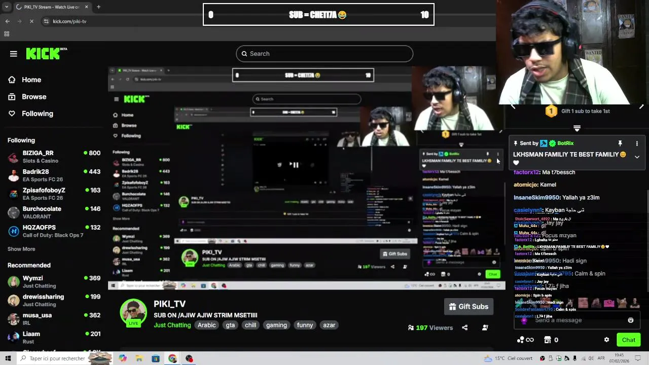Reload the browser page
Screen dimensions: 649x365
click(x=31, y=21)
